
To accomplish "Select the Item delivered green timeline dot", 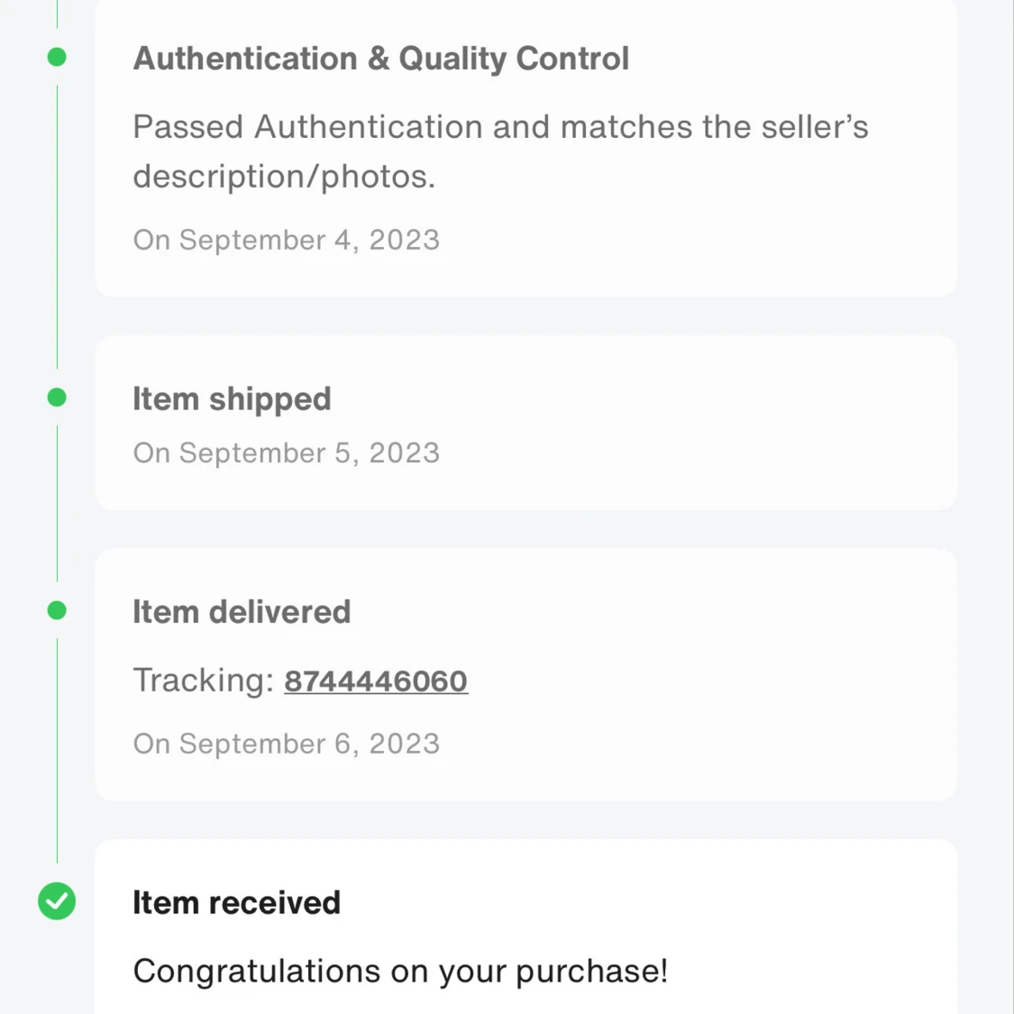I will click(x=57, y=610).
